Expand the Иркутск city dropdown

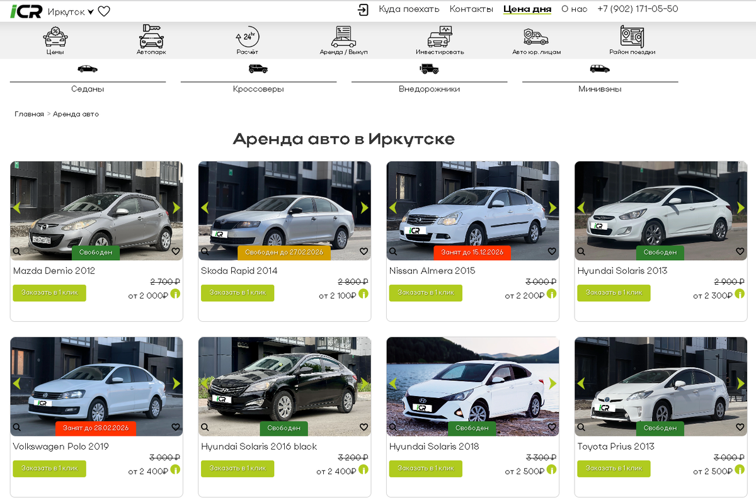coord(71,12)
